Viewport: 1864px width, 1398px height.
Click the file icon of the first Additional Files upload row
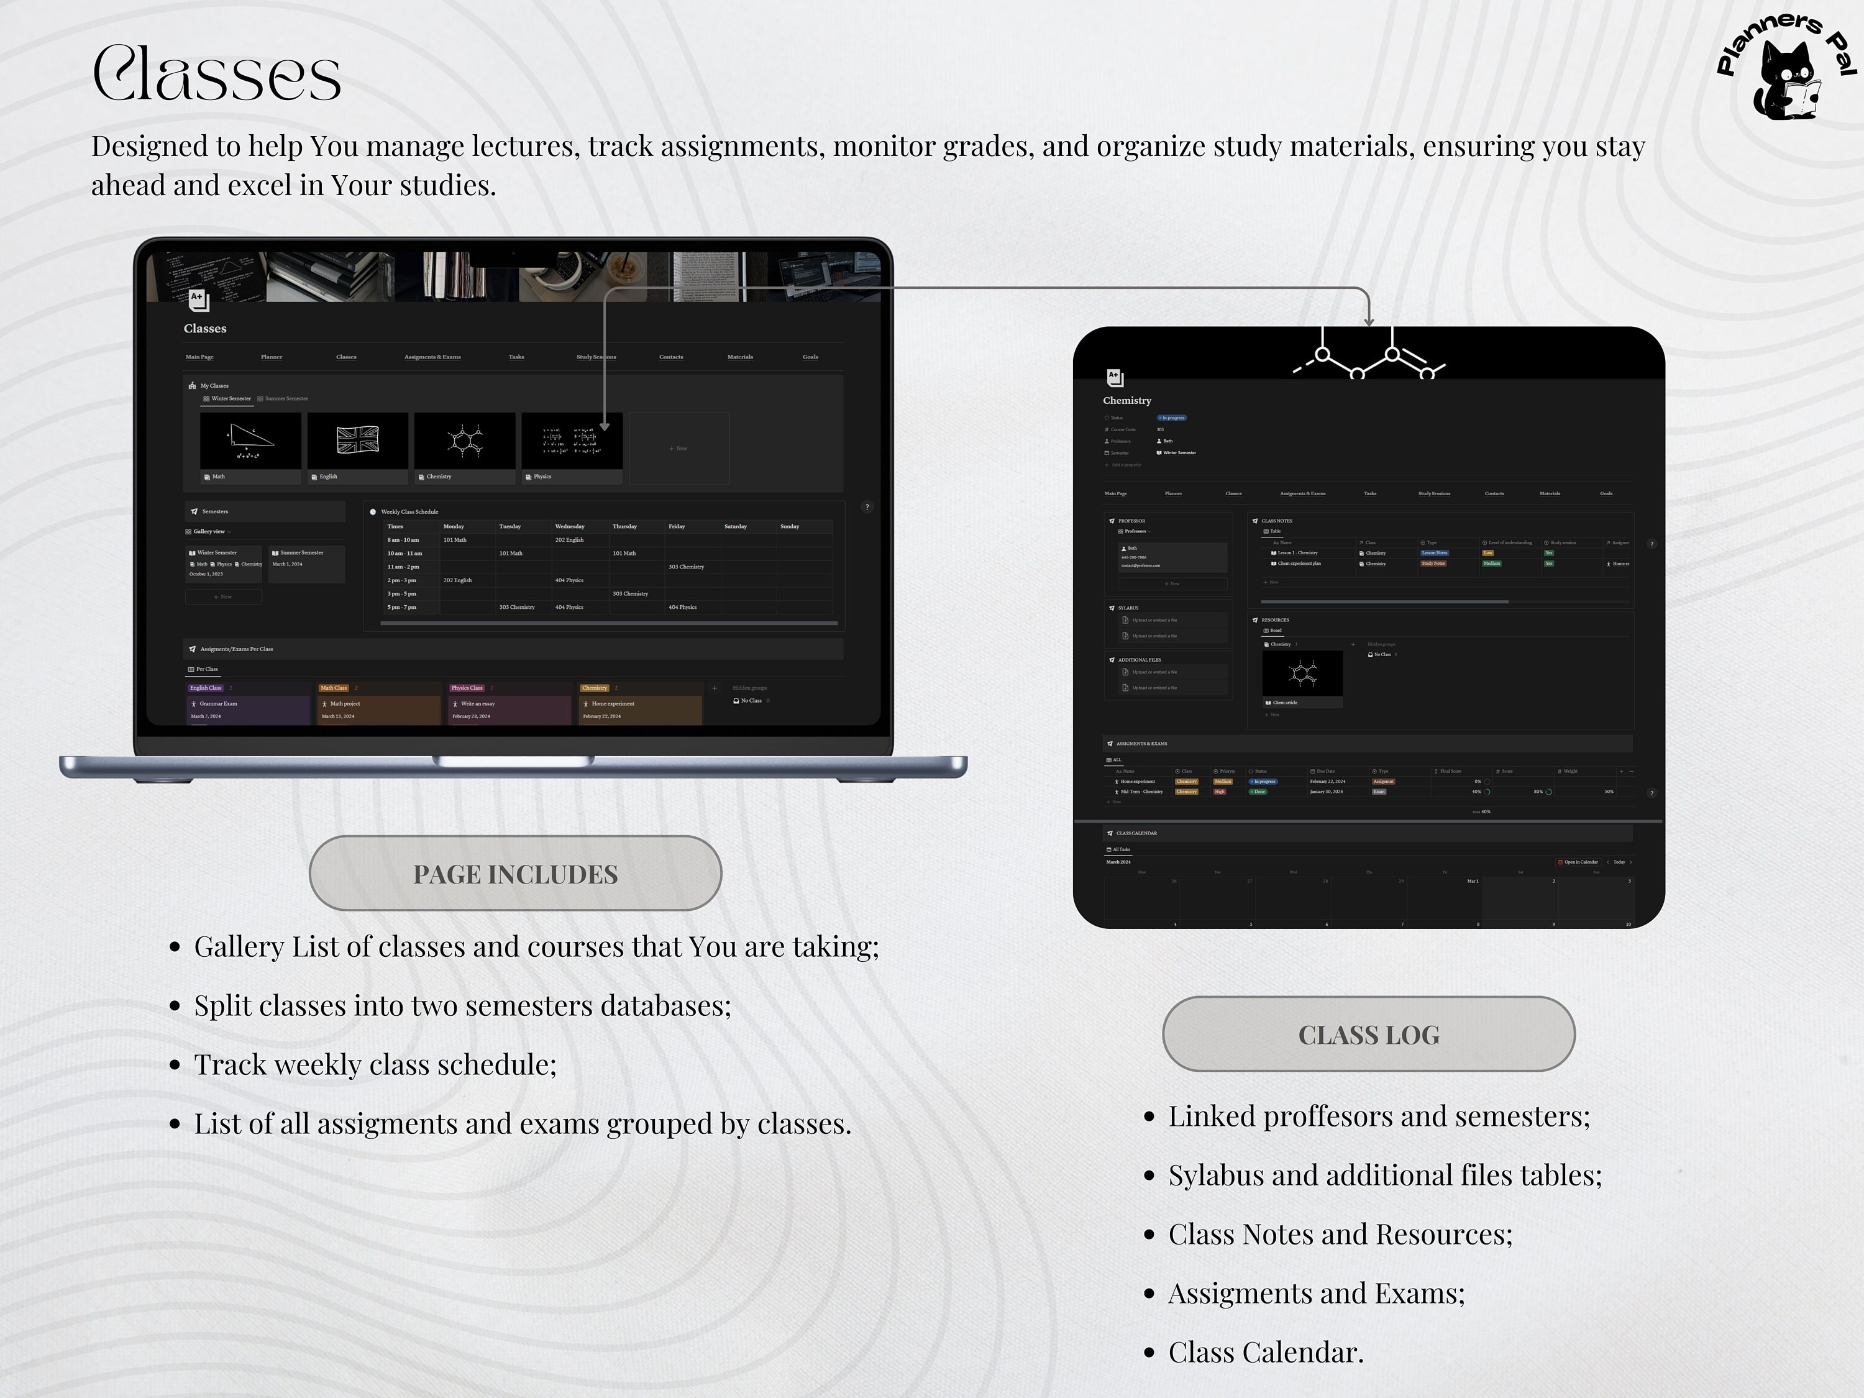(x=1125, y=672)
